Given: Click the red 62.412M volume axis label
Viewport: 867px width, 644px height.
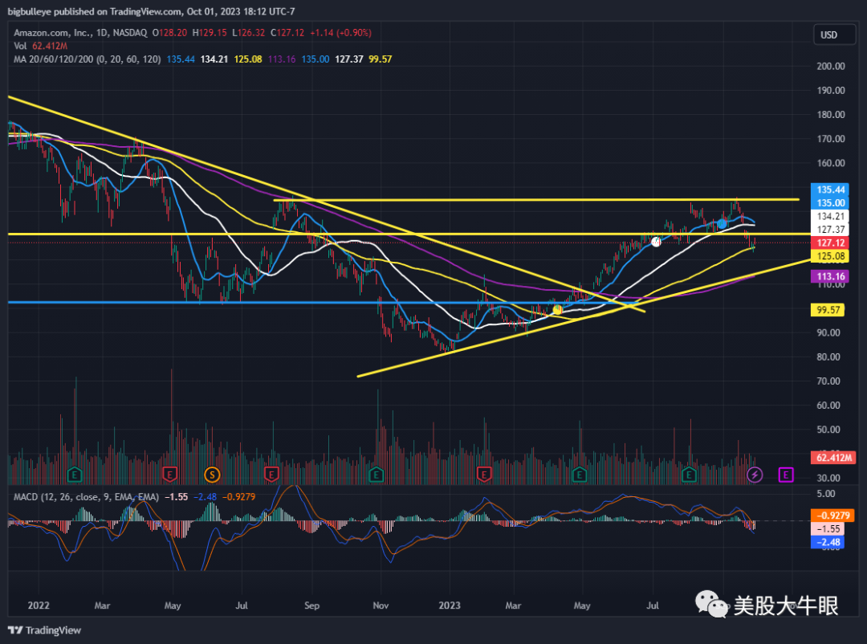Looking at the screenshot, I should 833,458.
